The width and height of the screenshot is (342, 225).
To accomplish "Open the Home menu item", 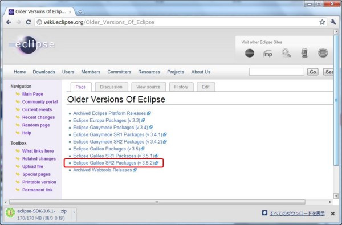I will pyautogui.click(x=19, y=72).
